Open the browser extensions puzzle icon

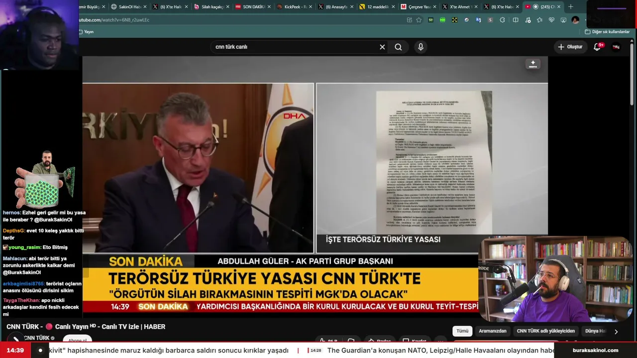click(502, 20)
